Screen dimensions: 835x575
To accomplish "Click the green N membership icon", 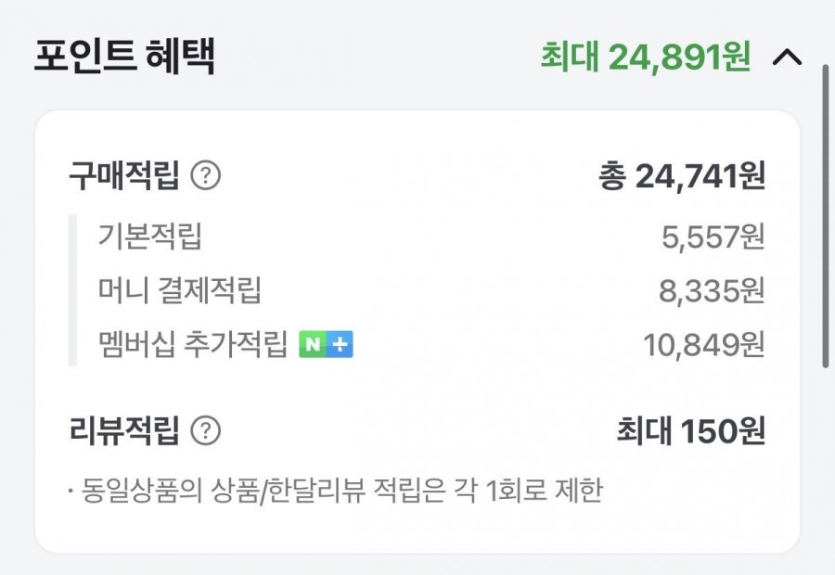I will (x=311, y=345).
